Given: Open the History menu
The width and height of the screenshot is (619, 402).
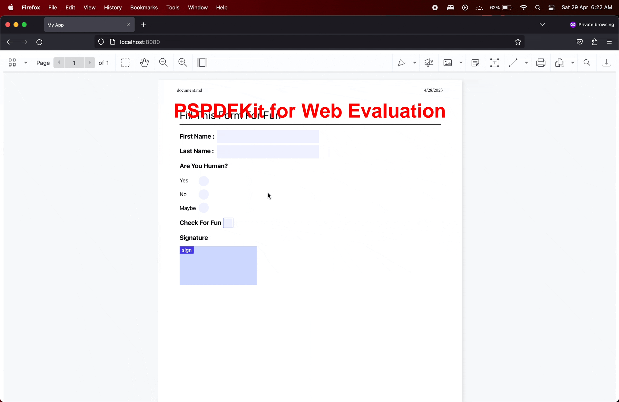Looking at the screenshot, I should 113,7.
